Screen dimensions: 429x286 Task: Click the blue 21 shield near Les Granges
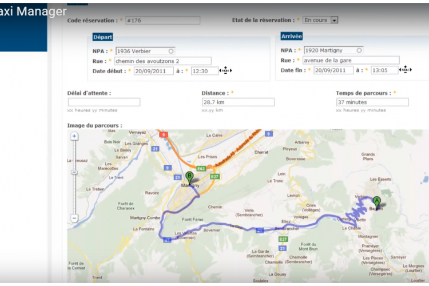155,149
